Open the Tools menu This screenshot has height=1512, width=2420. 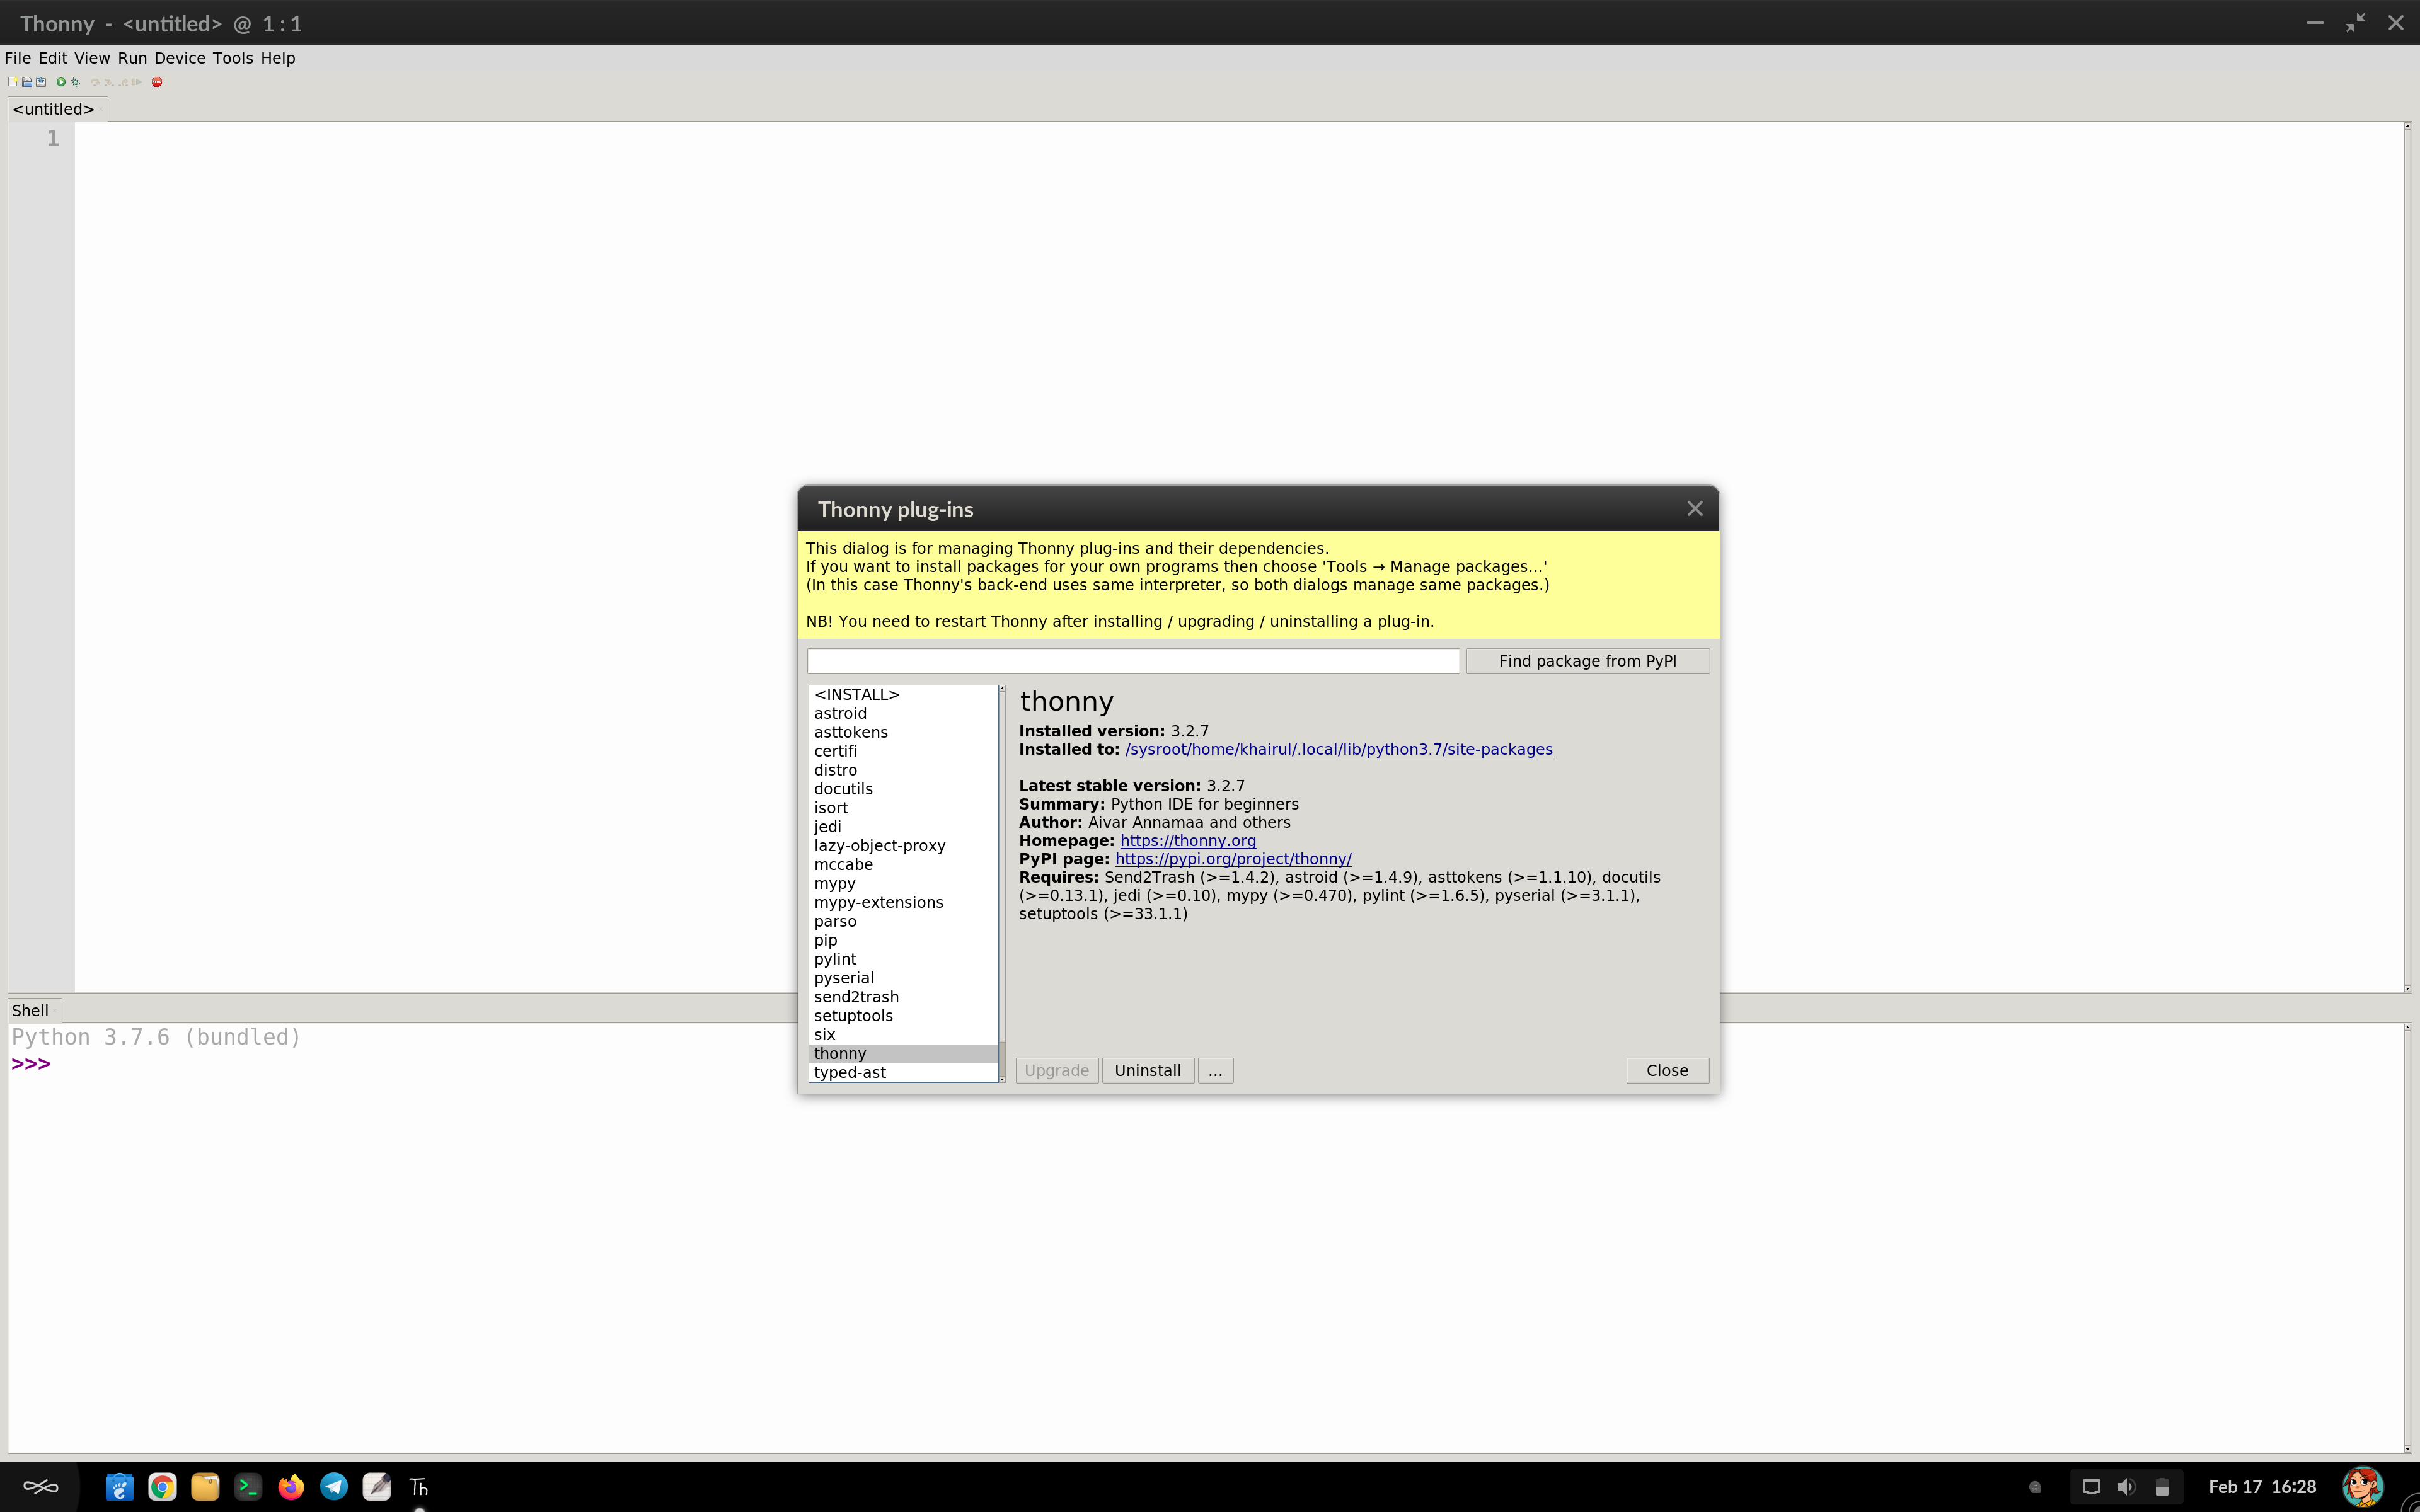tap(233, 58)
